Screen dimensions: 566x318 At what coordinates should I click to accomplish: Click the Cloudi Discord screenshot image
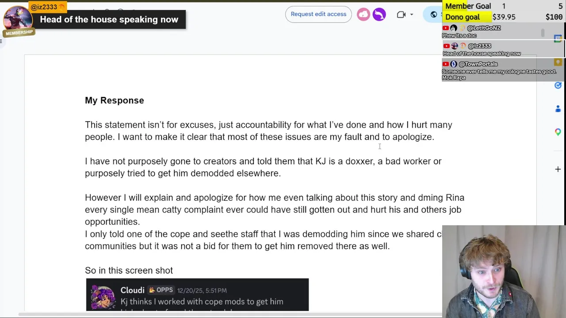tap(197, 295)
